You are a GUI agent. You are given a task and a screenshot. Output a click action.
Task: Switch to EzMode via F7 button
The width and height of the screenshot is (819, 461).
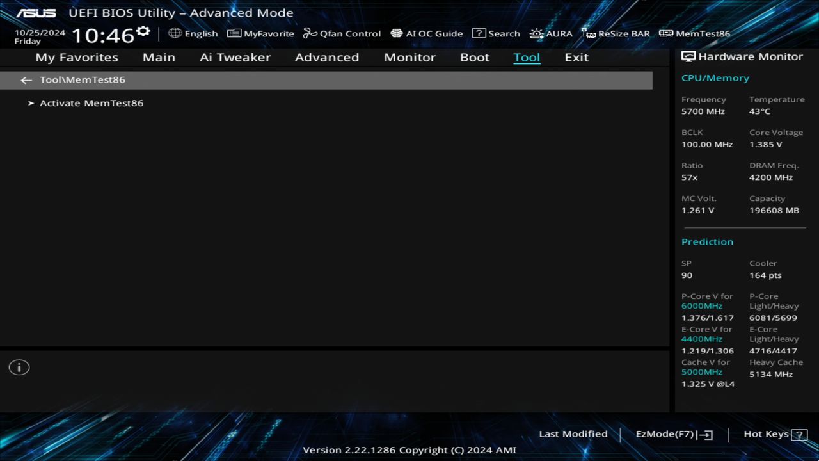pos(673,433)
